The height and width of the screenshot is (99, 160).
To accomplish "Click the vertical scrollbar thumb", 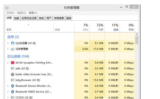I will 137,40.
